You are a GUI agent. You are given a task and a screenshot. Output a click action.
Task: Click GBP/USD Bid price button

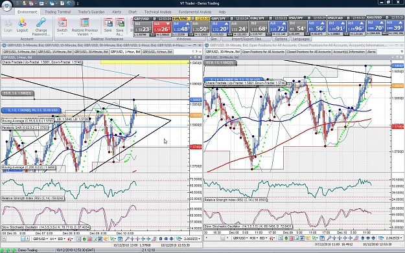pyautogui.click(x=143, y=27)
